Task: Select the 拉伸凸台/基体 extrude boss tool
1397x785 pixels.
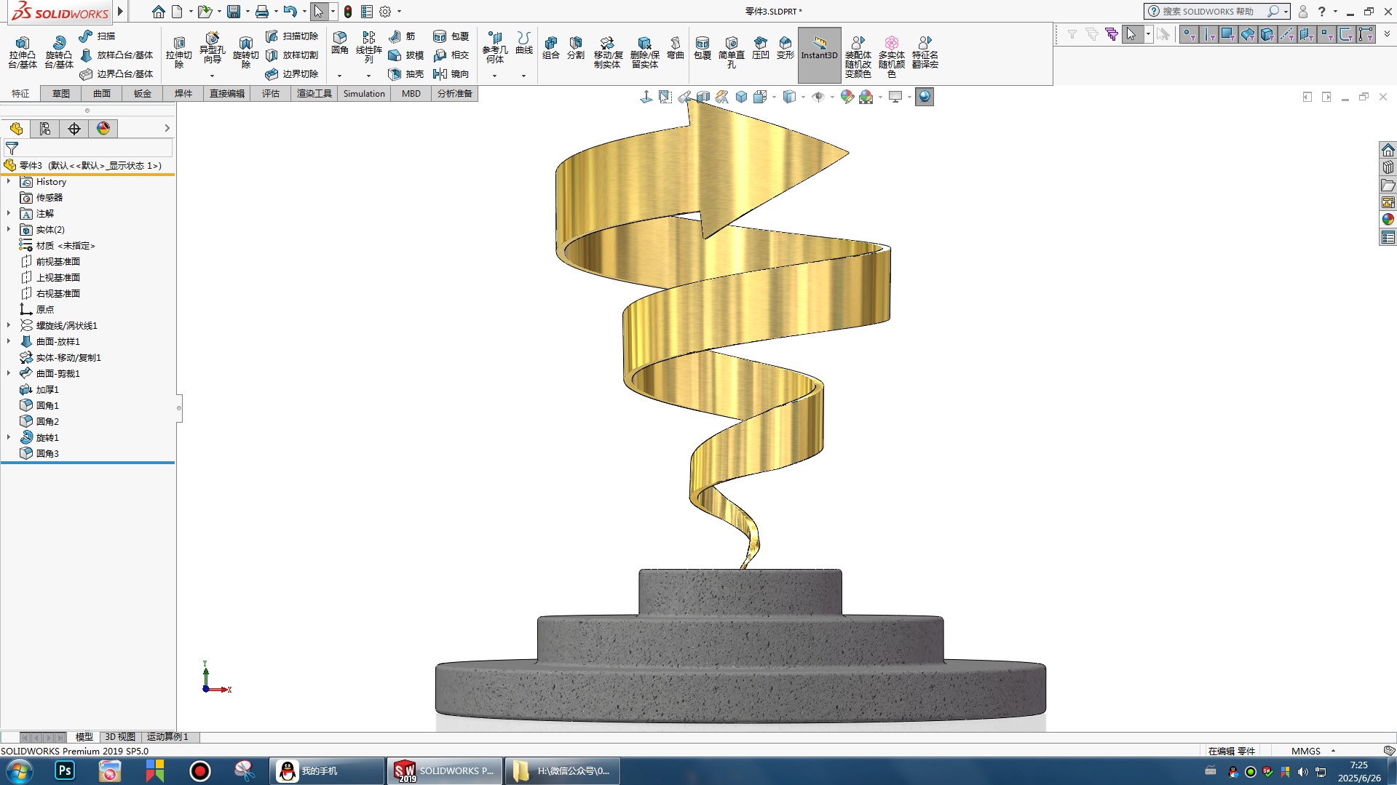Action: [x=22, y=52]
